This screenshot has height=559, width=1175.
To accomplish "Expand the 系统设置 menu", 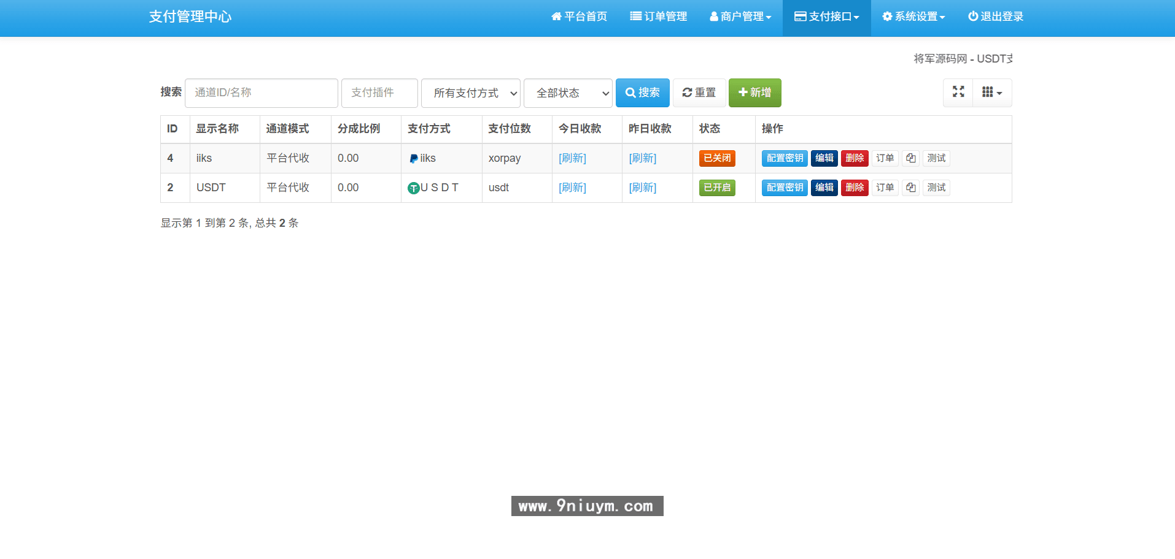I will (x=913, y=17).
